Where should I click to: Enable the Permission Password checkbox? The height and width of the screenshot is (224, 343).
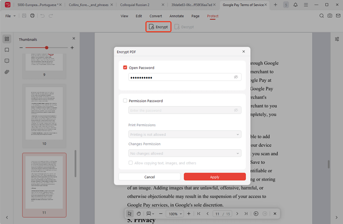click(x=125, y=101)
